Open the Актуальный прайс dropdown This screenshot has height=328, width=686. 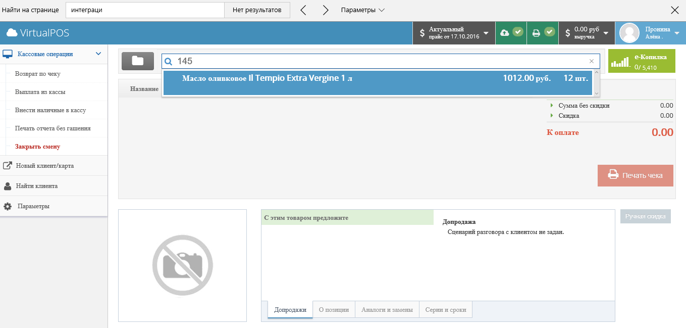coord(454,32)
